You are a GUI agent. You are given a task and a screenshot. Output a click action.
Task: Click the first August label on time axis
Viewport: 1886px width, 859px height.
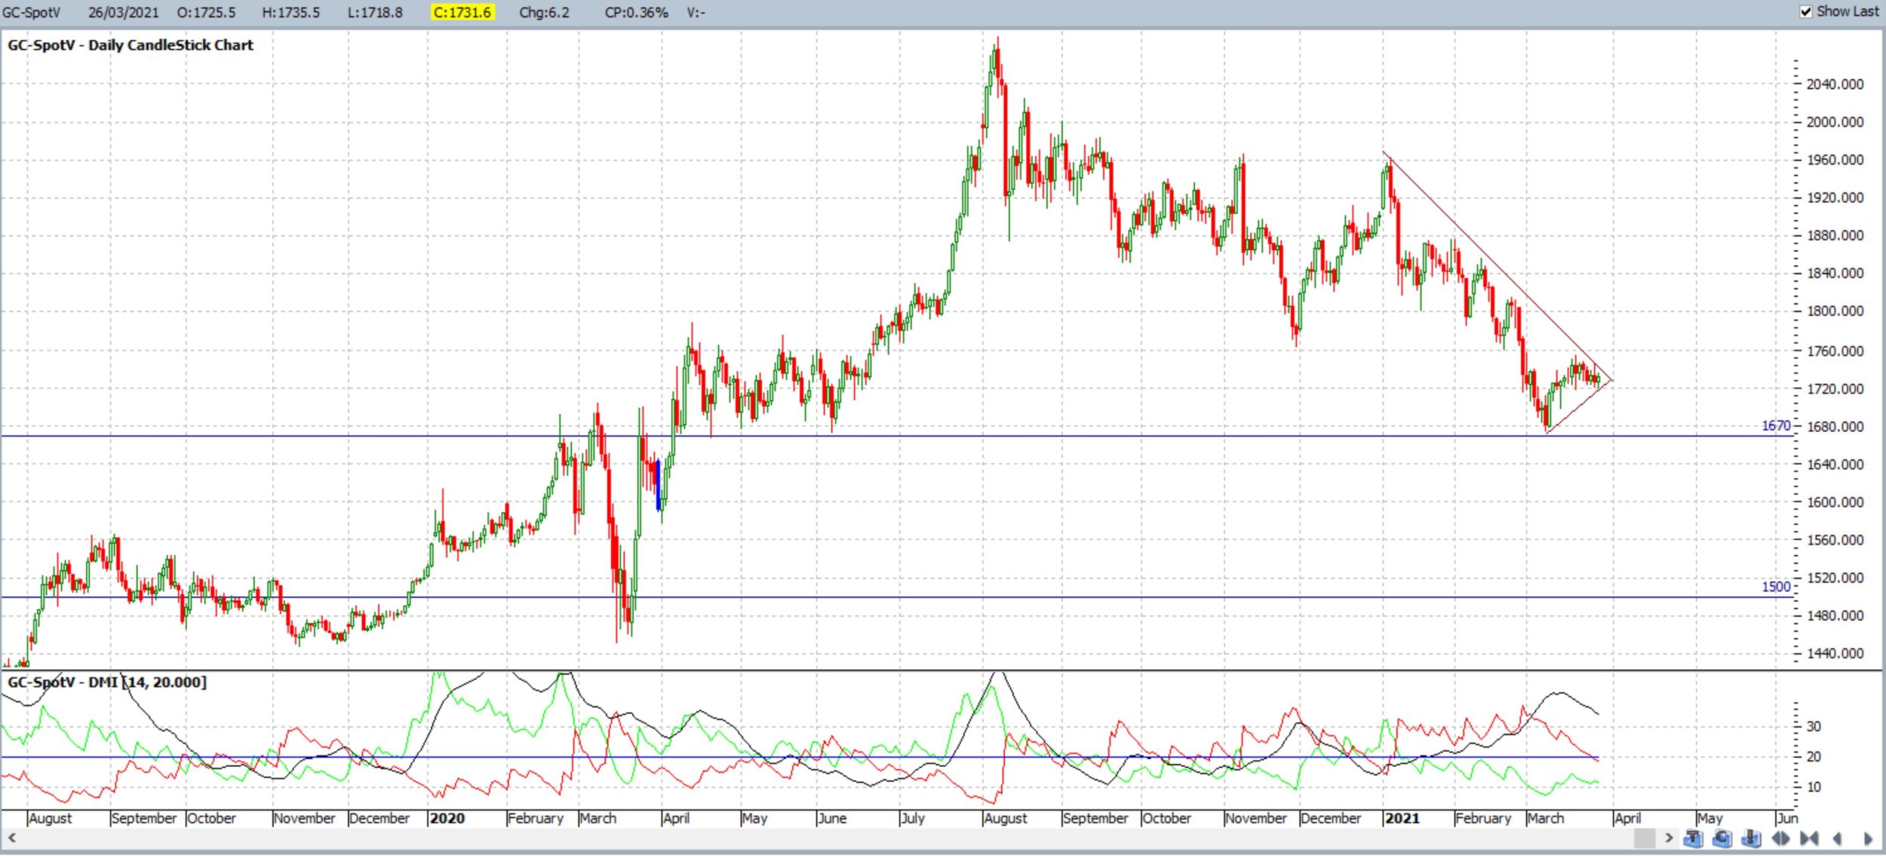tap(51, 818)
